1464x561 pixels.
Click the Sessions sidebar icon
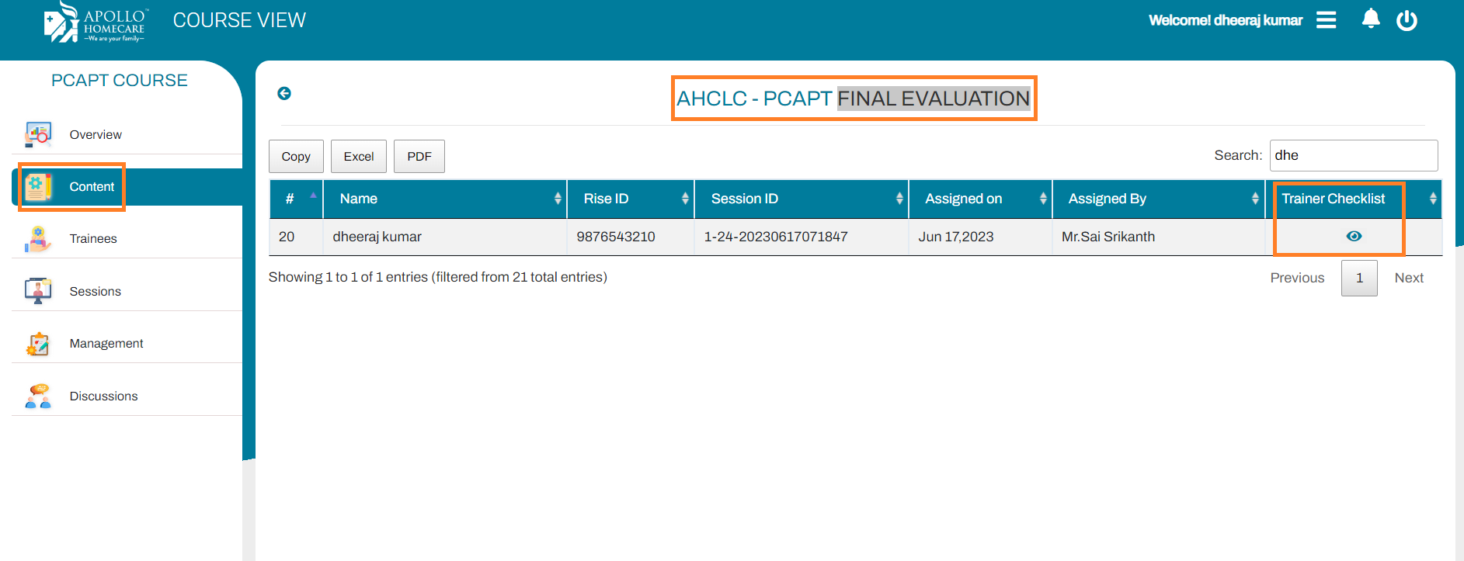click(x=38, y=291)
